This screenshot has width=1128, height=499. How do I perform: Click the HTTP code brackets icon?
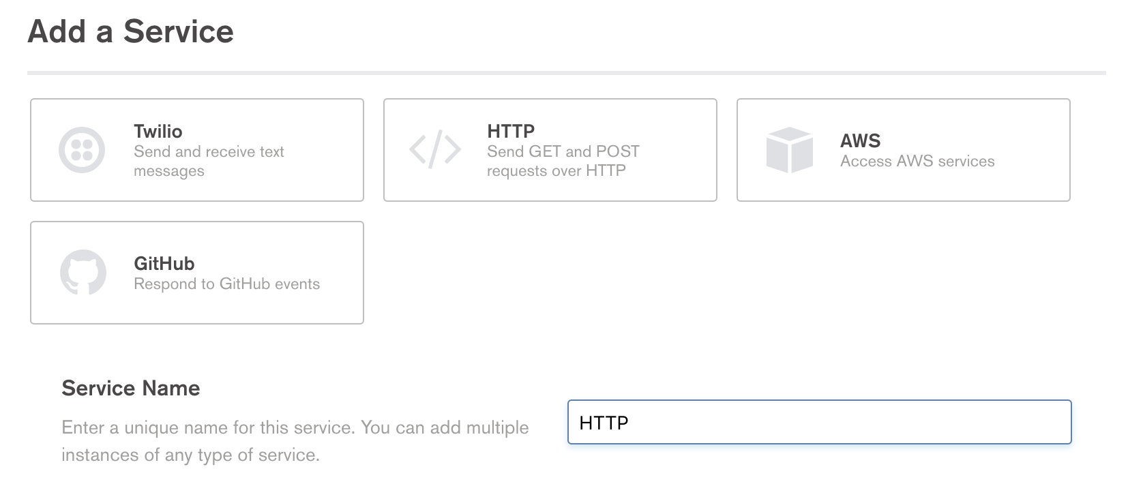(435, 149)
